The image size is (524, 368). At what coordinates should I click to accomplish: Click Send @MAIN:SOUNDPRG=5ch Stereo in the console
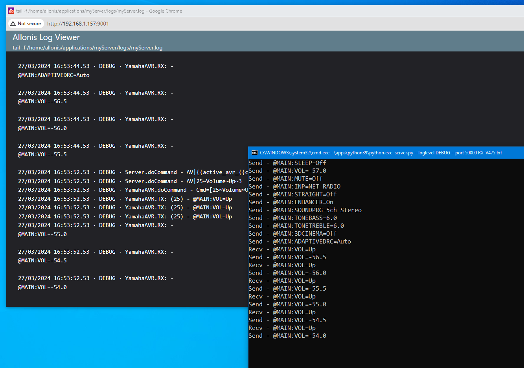305,210
